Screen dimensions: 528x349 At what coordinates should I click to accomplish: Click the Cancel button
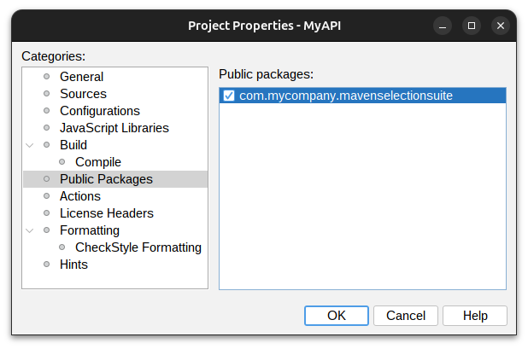tap(406, 316)
